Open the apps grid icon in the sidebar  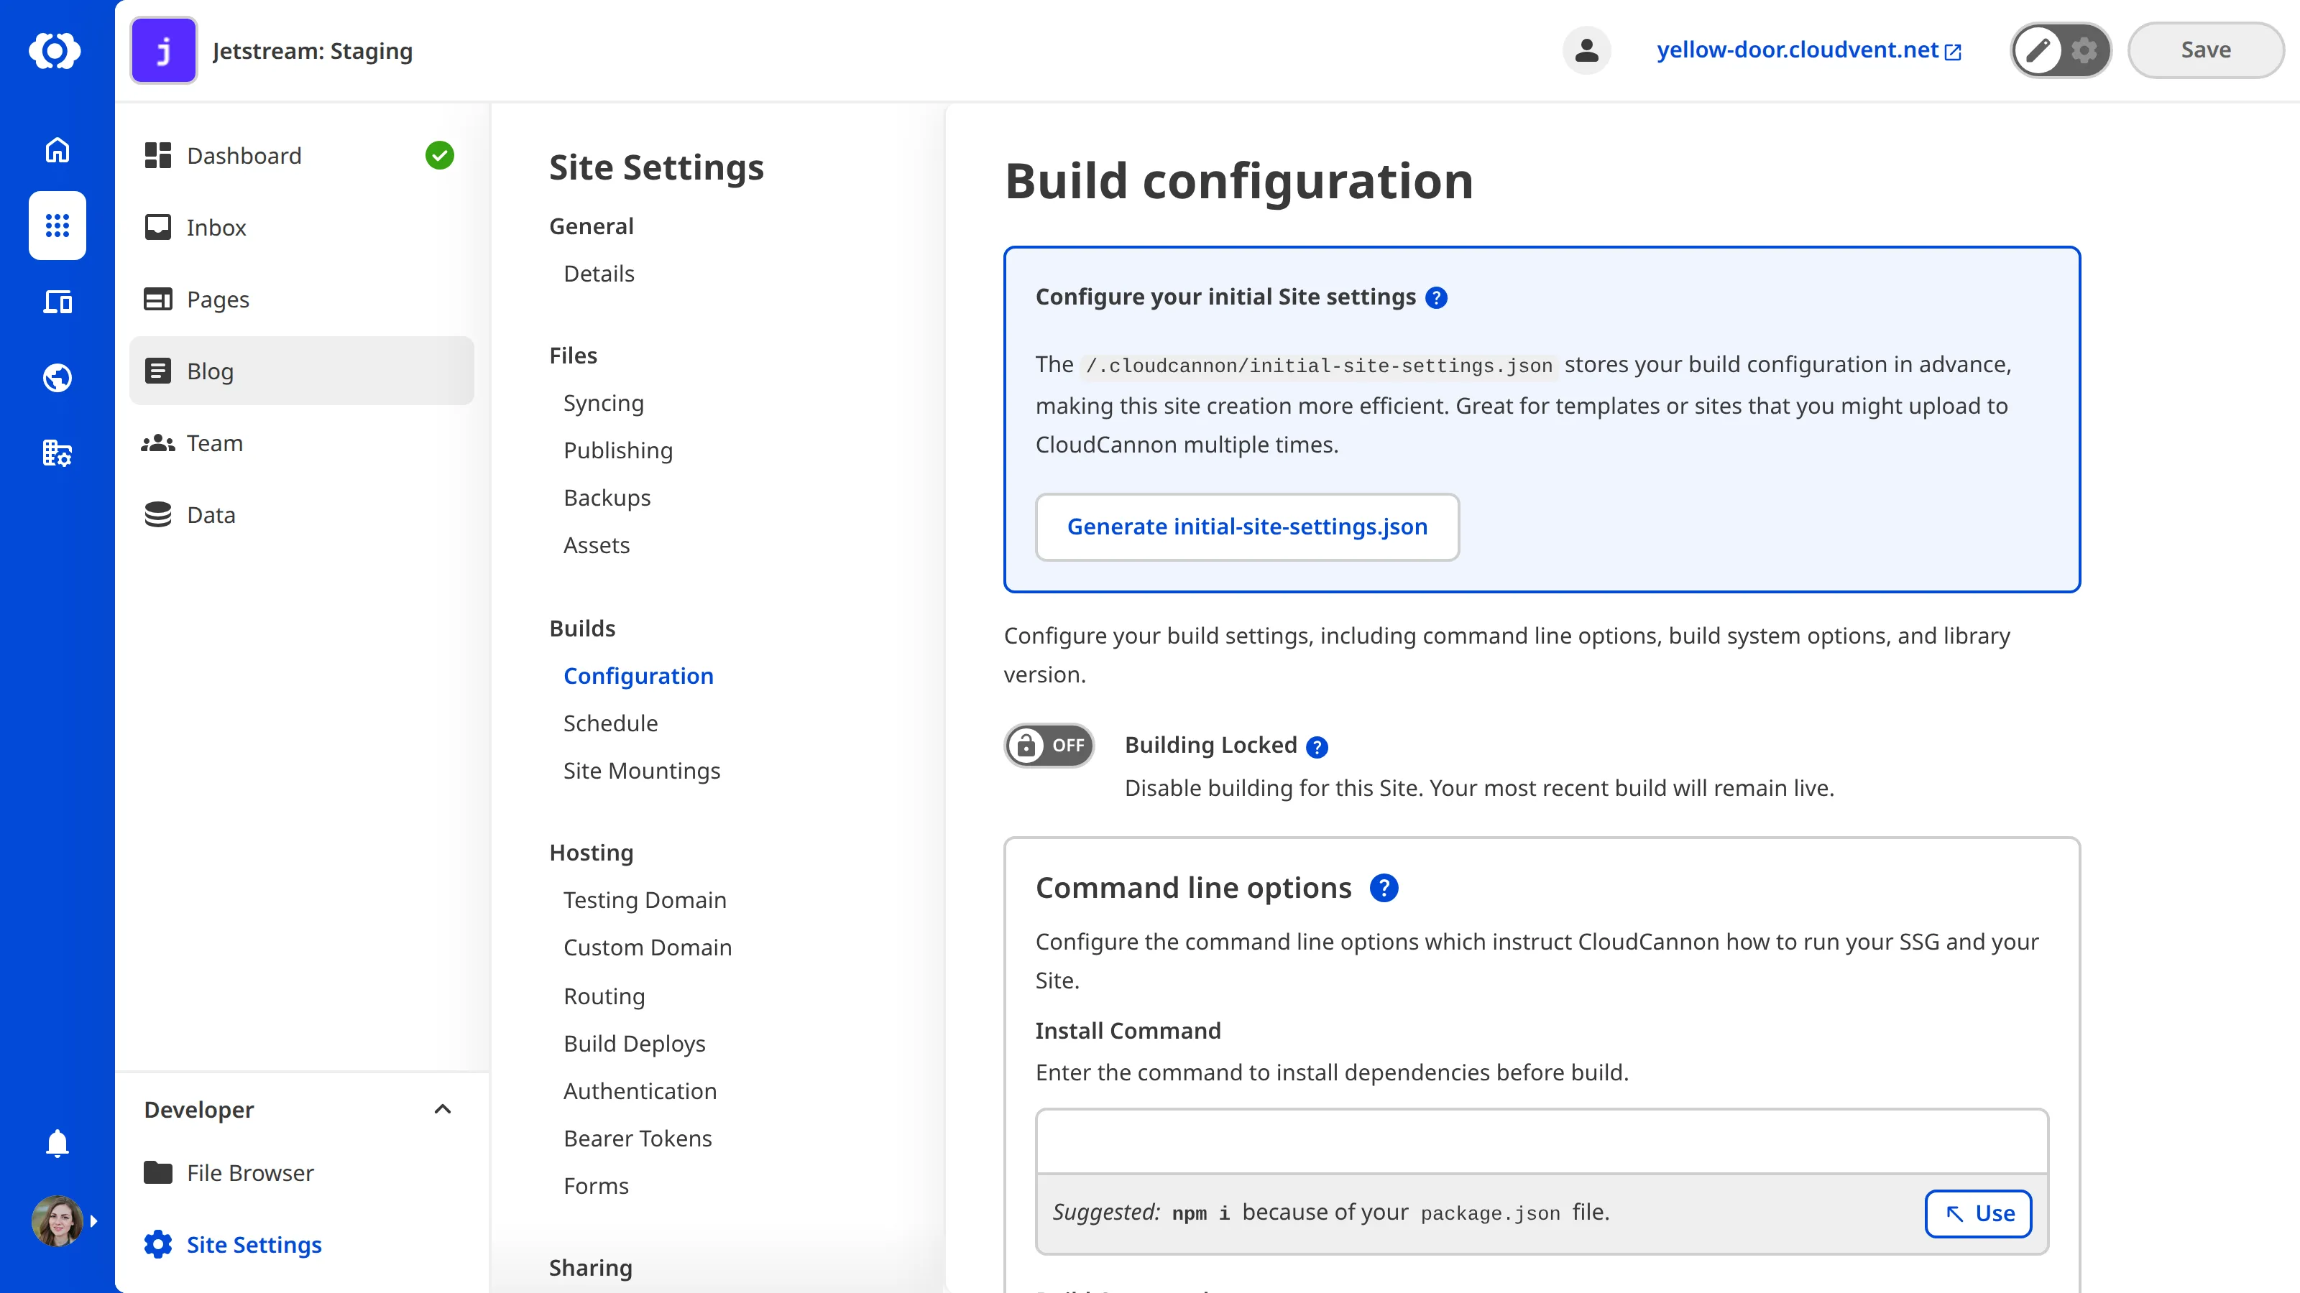coord(56,226)
